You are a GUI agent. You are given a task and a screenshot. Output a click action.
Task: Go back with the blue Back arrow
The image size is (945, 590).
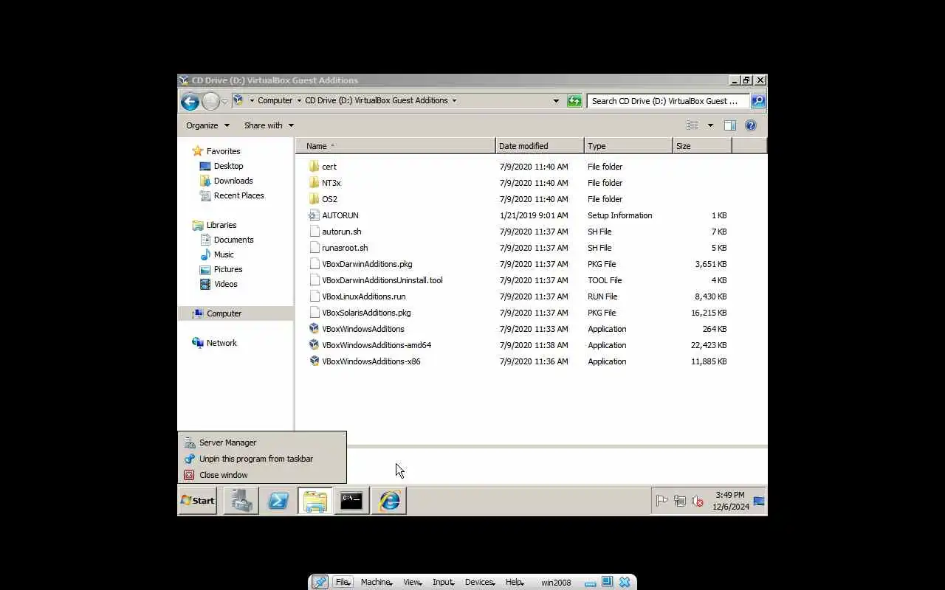click(190, 101)
